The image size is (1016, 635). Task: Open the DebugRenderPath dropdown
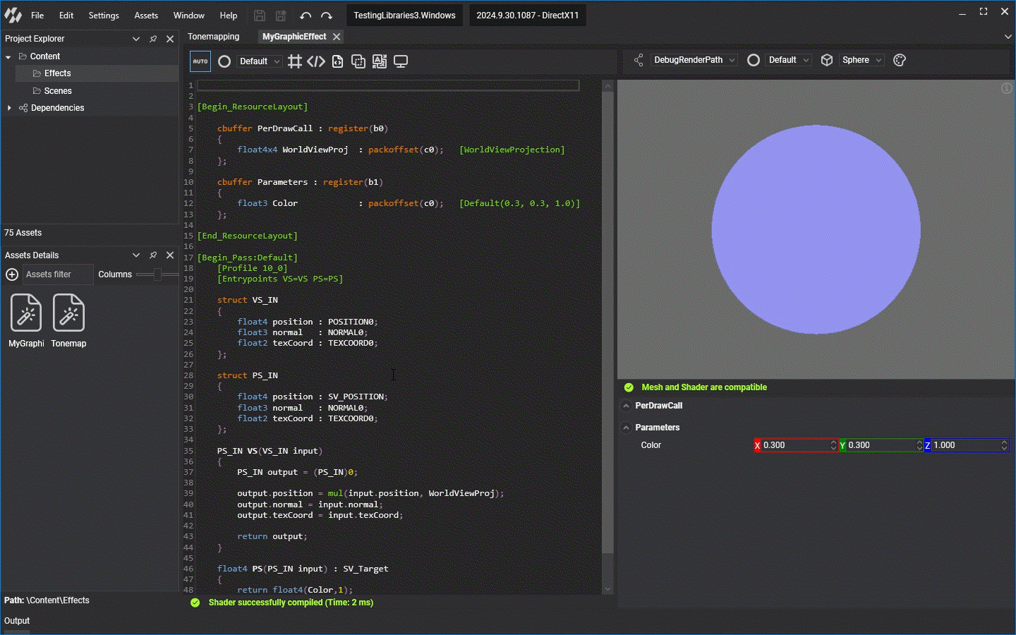coord(694,60)
